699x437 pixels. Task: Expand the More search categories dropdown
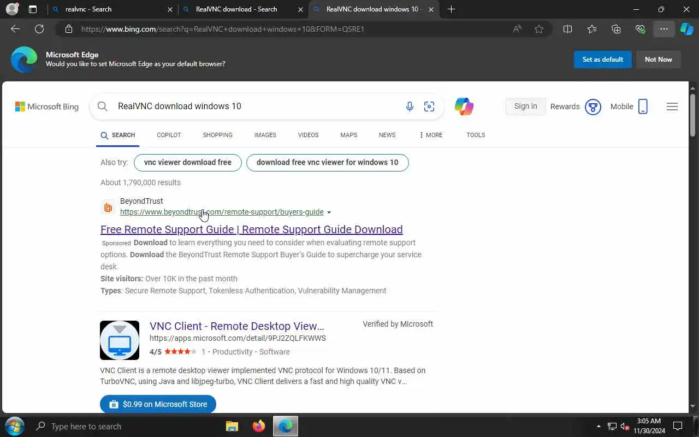click(431, 135)
